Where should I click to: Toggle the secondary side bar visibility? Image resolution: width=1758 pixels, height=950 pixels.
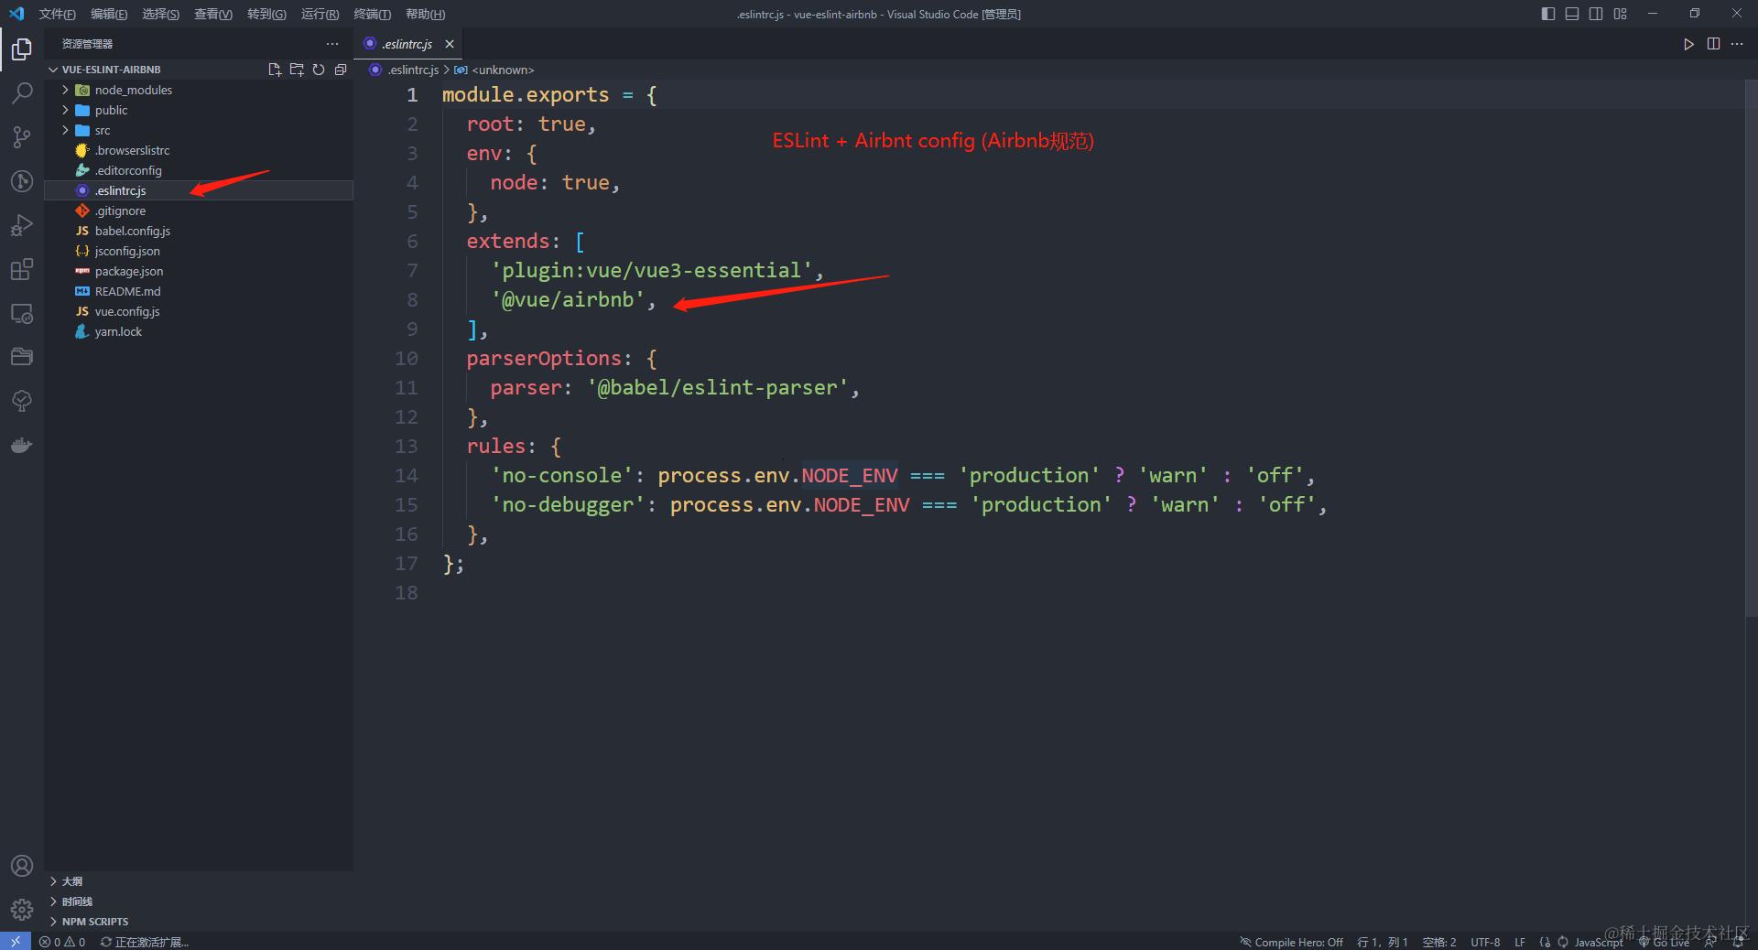click(x=1596, y=14)
